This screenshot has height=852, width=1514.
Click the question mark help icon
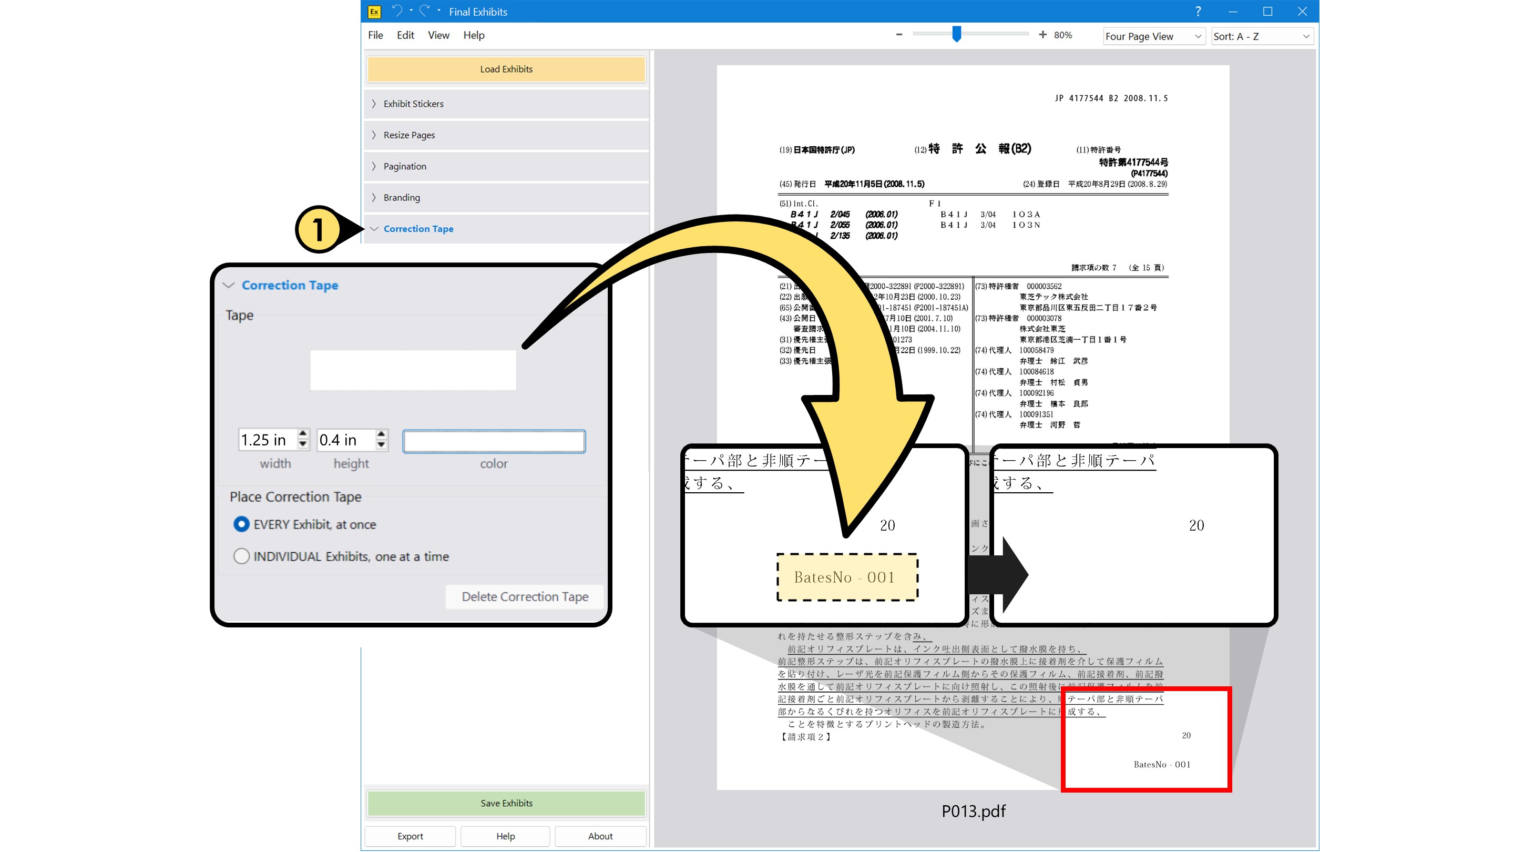click(1198, 11)
